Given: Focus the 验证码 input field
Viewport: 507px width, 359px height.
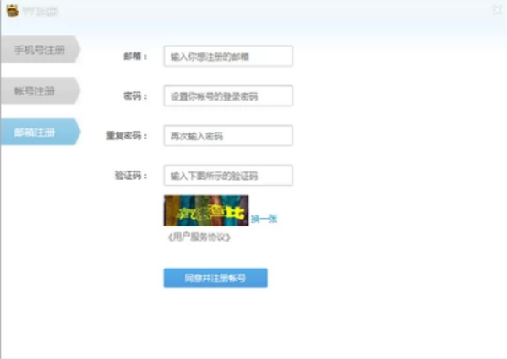Looking at the screenshot, I should 228,176.
